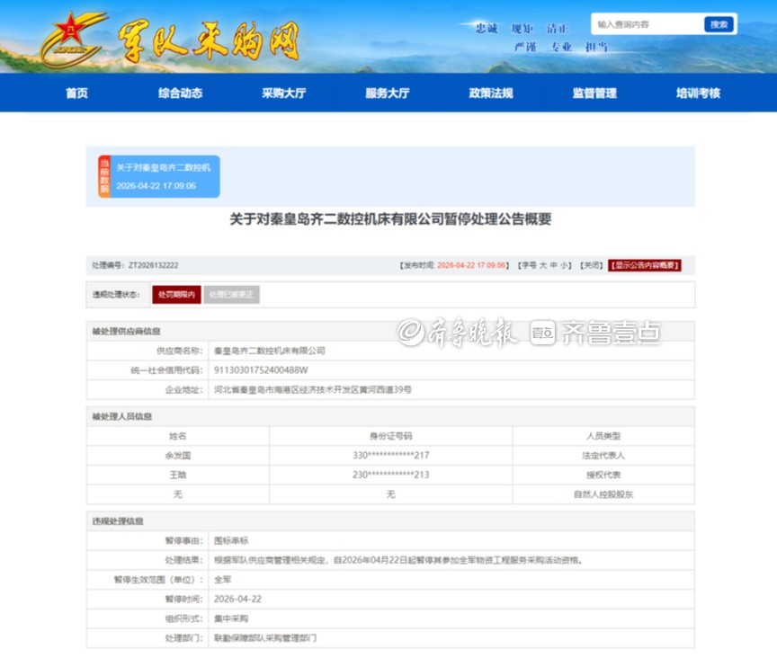The height and width of the screenshot is (658, 777).
Task: Open the 首页 menu item
Action: tap(77, 93)
